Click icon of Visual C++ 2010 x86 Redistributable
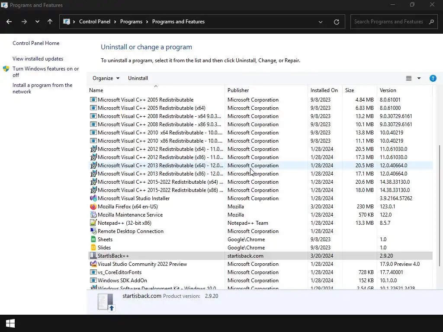This screenshot has width=443, height=332. [x=93, y=140]
